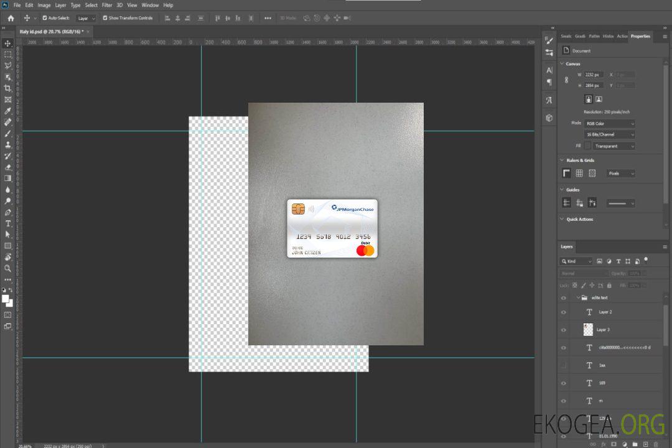
Task: Click the Home icon in options bar
Action: point(11,18)
